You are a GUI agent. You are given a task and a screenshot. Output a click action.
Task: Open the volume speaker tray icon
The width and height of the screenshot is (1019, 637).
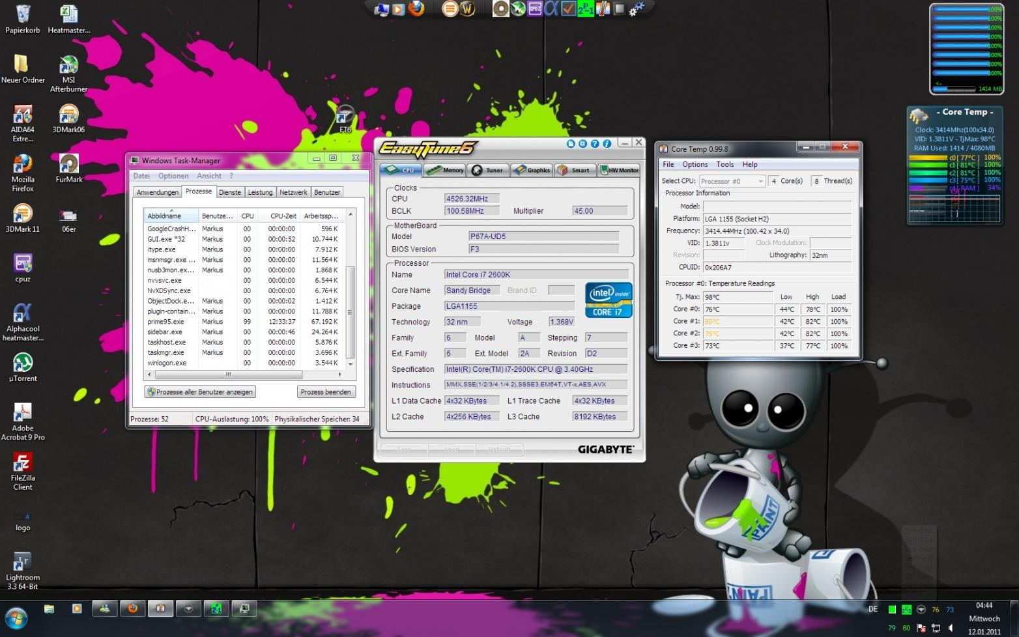coord(951,628)
